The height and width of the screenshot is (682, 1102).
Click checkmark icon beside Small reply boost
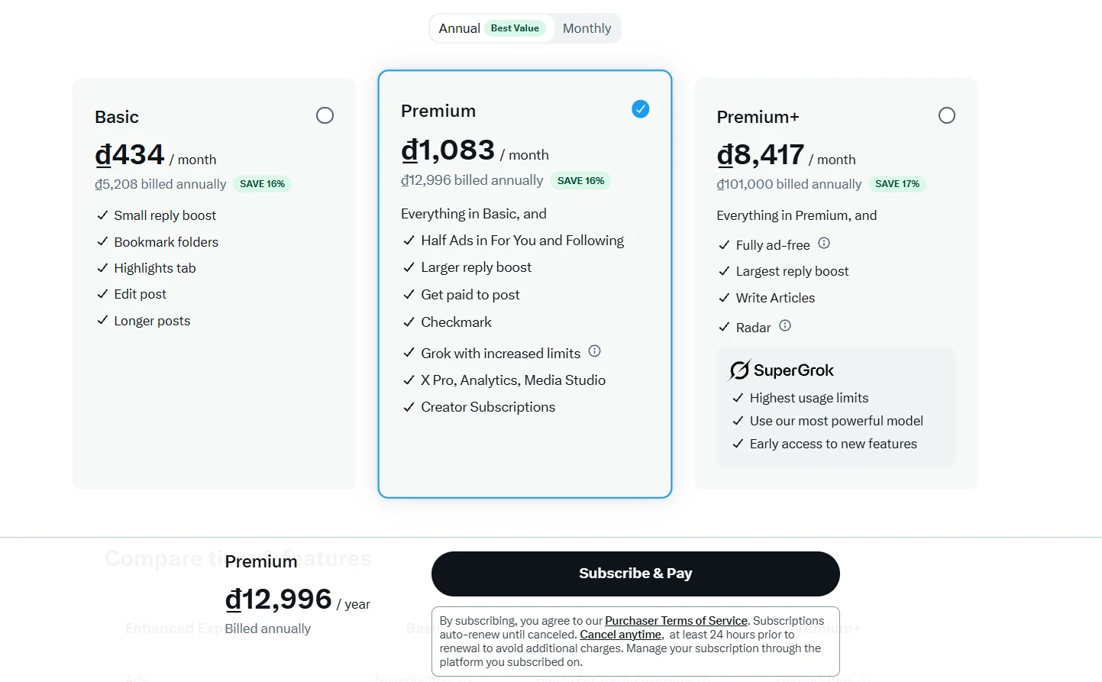(102, 215)
